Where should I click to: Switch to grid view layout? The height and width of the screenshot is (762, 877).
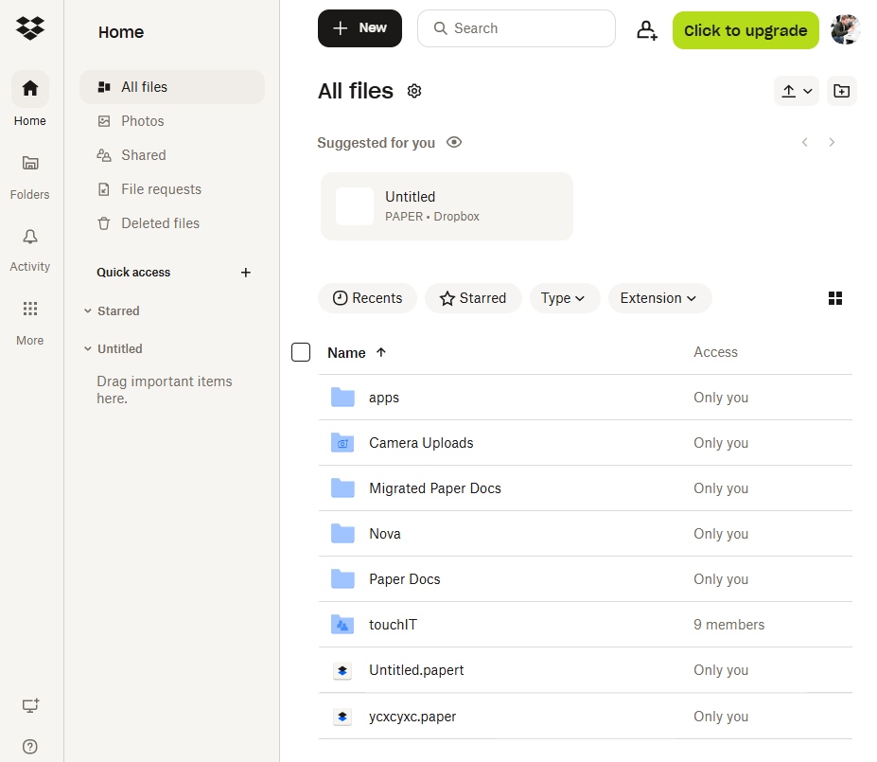(x=834, y=298)
